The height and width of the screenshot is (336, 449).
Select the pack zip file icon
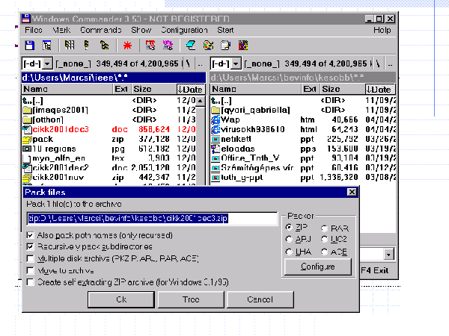point(28,139)
